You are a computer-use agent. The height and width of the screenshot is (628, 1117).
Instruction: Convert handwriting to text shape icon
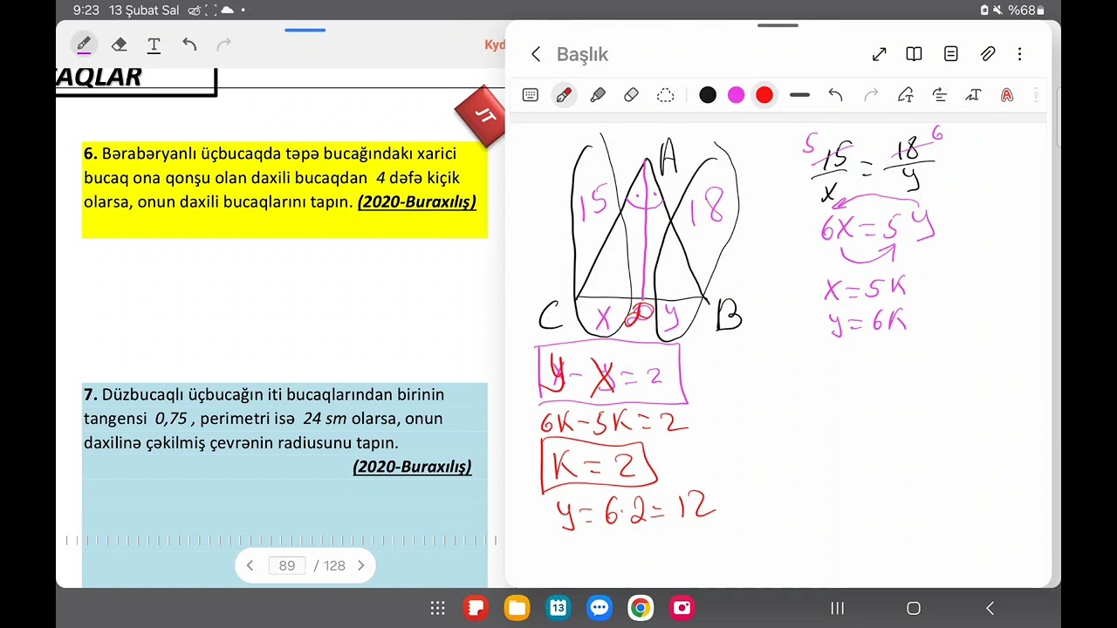[905, 95]
